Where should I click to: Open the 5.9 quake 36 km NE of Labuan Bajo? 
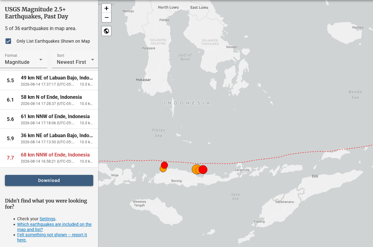[x=49, y=139]
